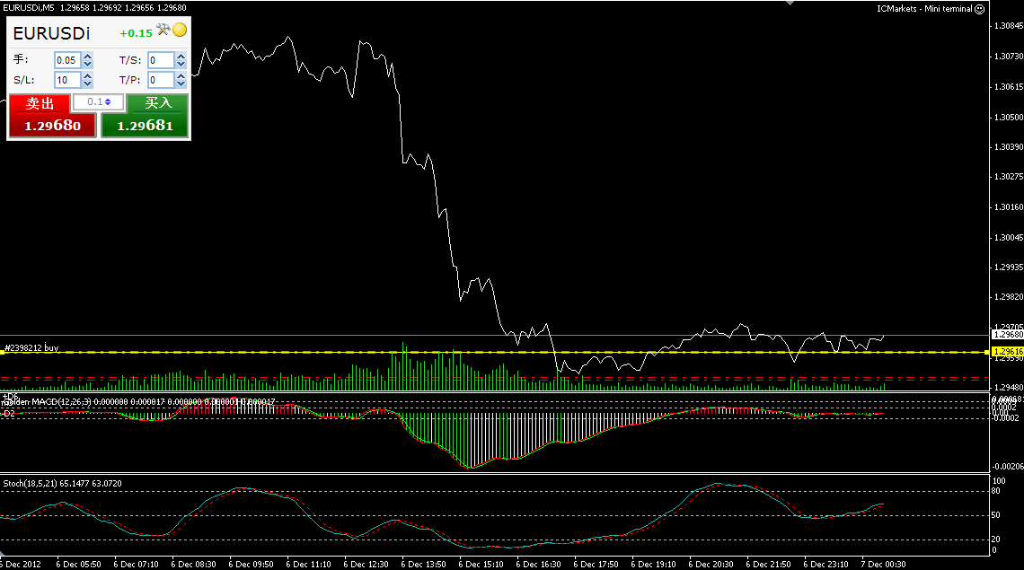
Task: Click the 1.30845 price axis label
Action: point(1008,26)
